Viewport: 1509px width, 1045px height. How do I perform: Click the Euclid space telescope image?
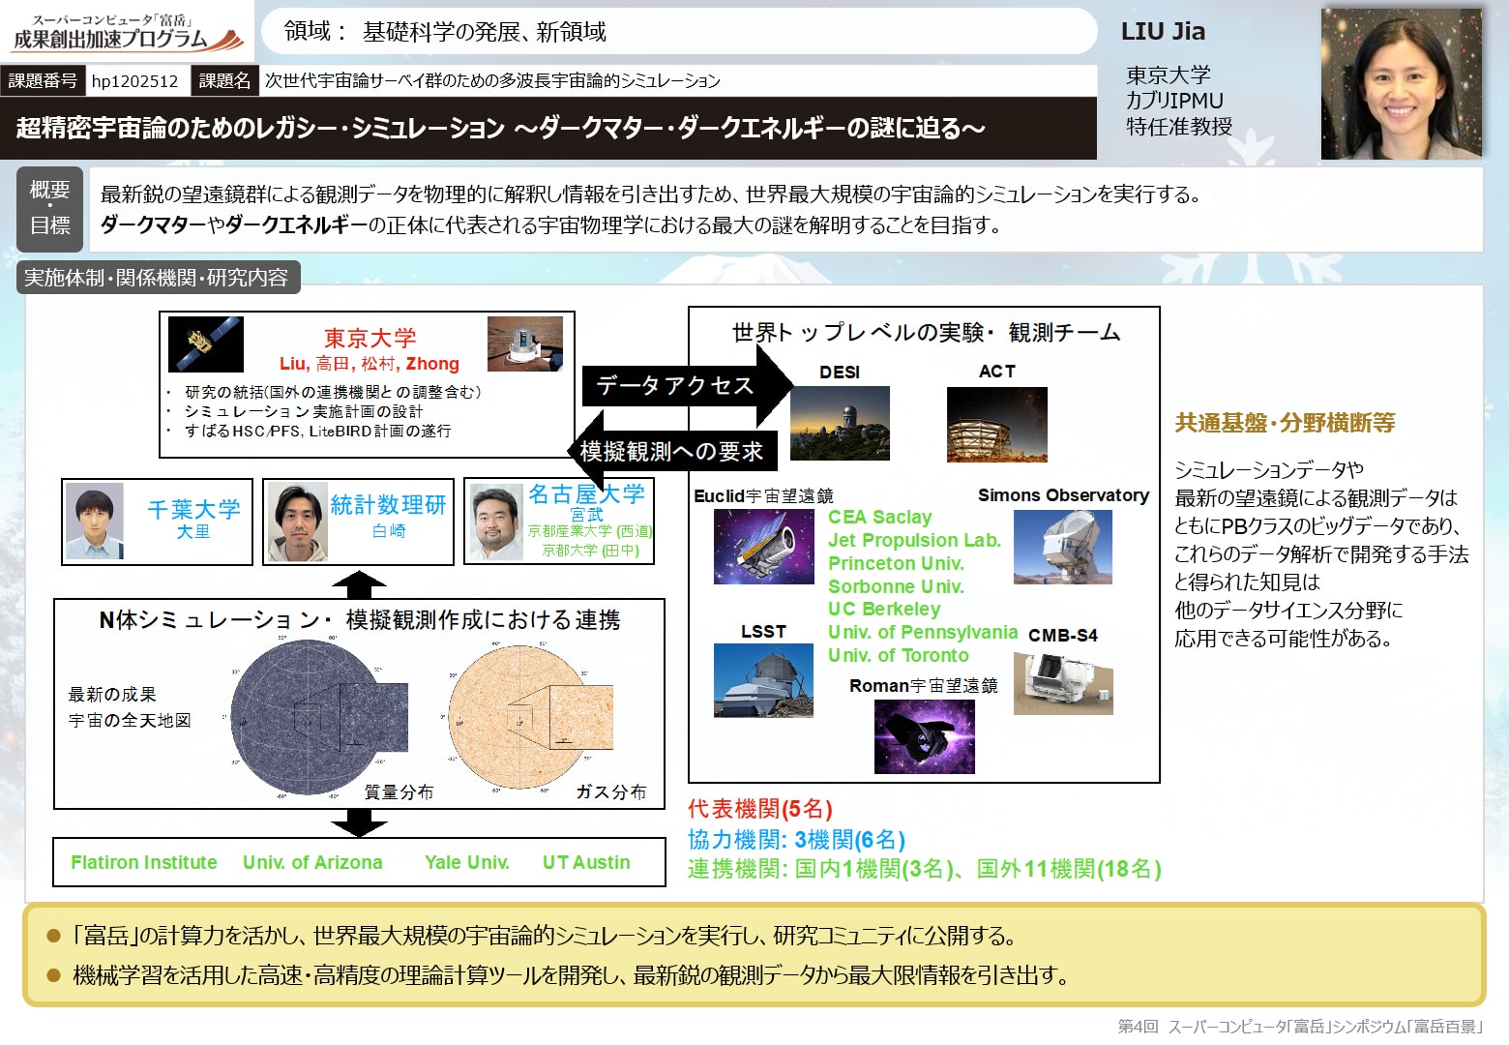click(x=764, y=546)
